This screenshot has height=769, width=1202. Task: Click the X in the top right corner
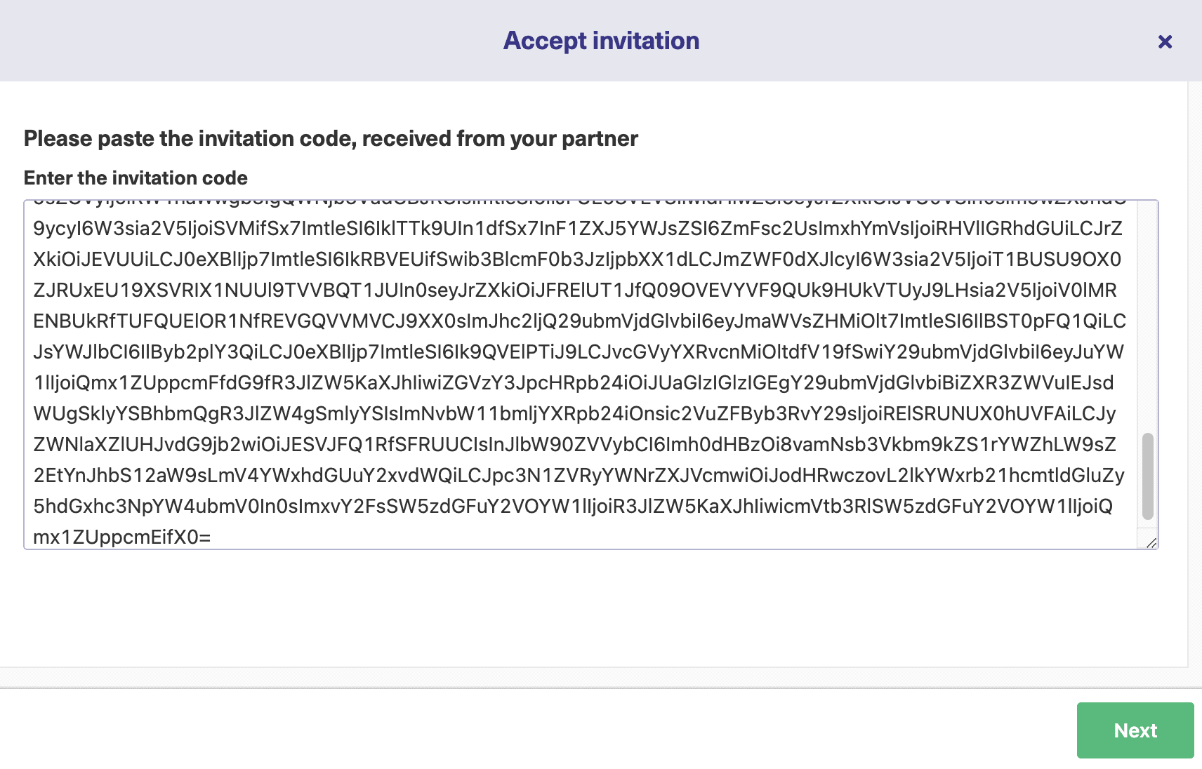1165,41
